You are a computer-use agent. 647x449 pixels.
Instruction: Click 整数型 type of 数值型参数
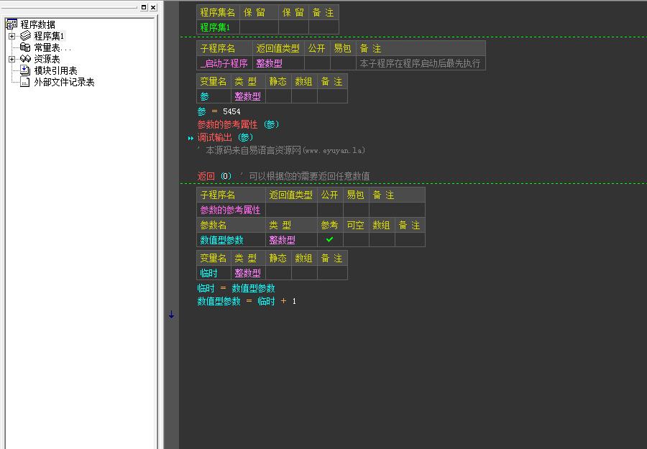pyautogui.click(x=291, y=239)
